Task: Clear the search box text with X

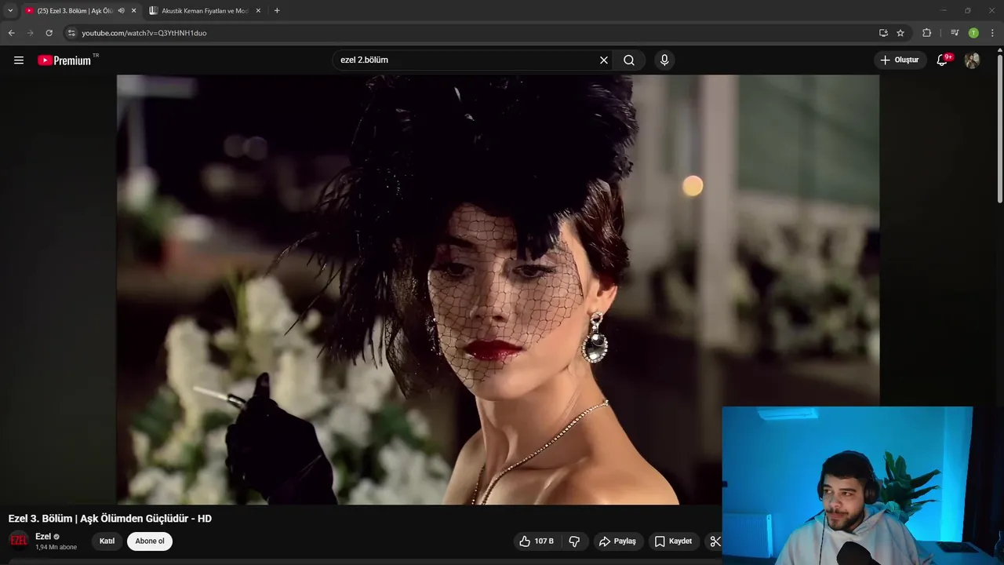Action: (x=604, y=60)
